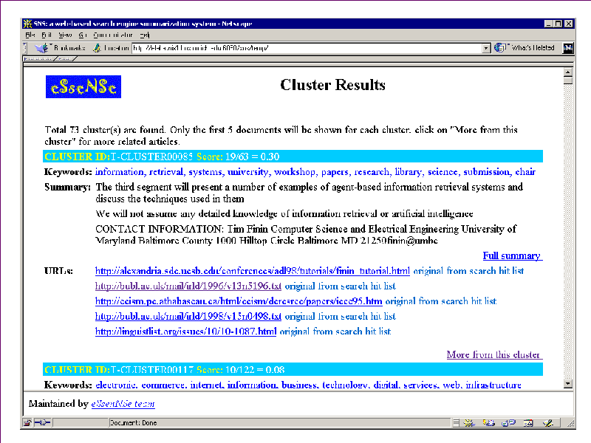Click the What's Related button text
Viewport: 591px width, 443px height.
coord(533,48)
